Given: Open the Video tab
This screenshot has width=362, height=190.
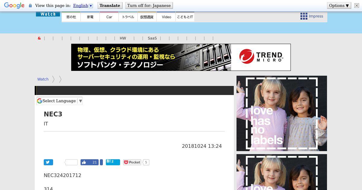Looking at the screenshot, I should 166,17.
